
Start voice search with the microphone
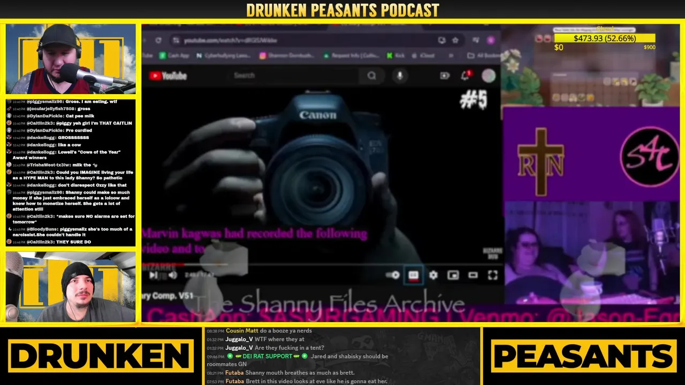(x=400, y=76)
